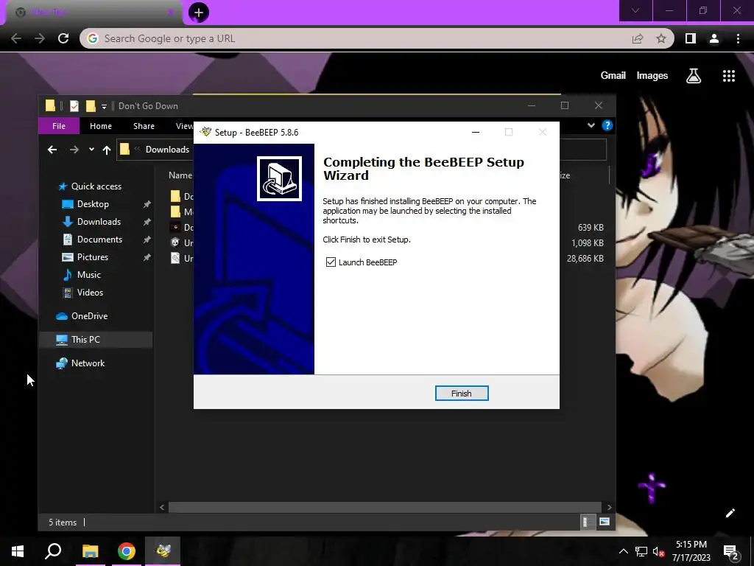The height and width of the screenshot is (566, 754).
Task: Customize Chrome with the pencil icon
Action: [730, 513]
